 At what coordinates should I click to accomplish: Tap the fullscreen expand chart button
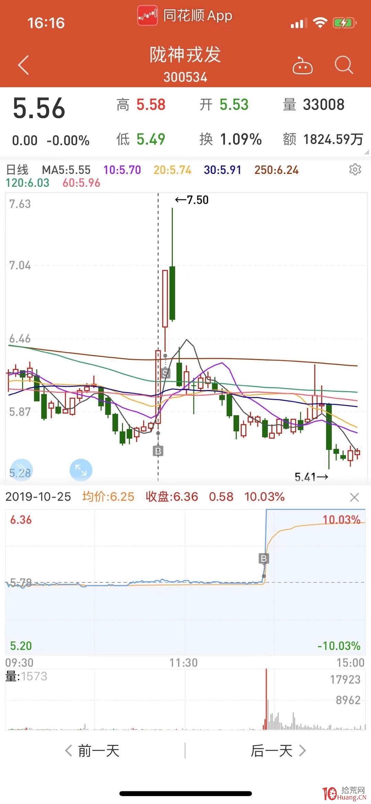81,470
